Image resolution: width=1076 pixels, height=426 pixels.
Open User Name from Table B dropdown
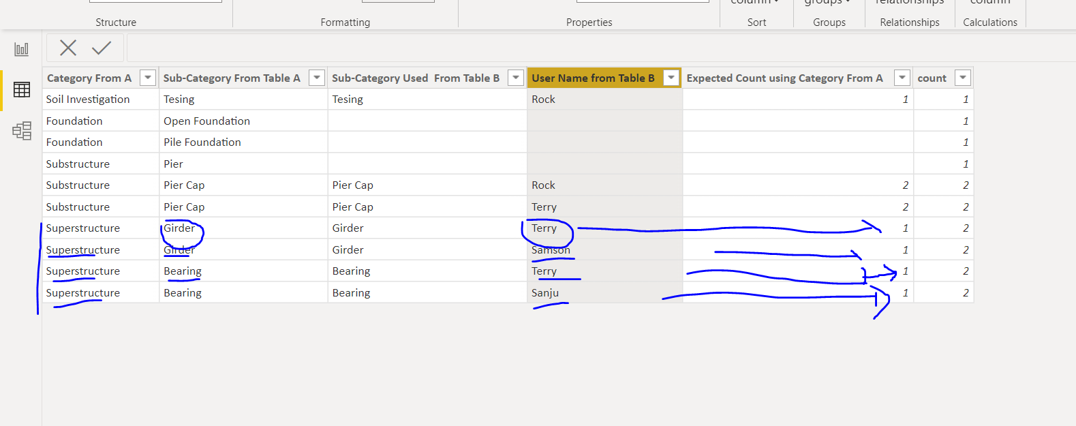[x=671, y=78]
